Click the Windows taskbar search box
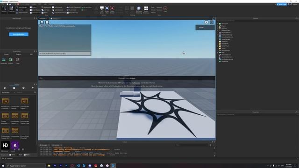This screenshot has width=299, height=168. tap(26, 166)
